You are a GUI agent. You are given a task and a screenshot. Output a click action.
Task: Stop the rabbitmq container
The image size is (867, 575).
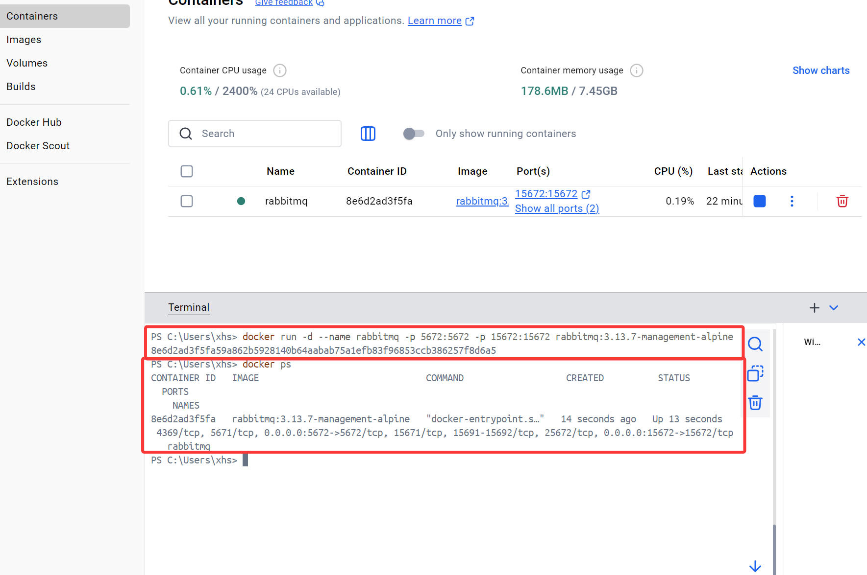pos(759,201)
